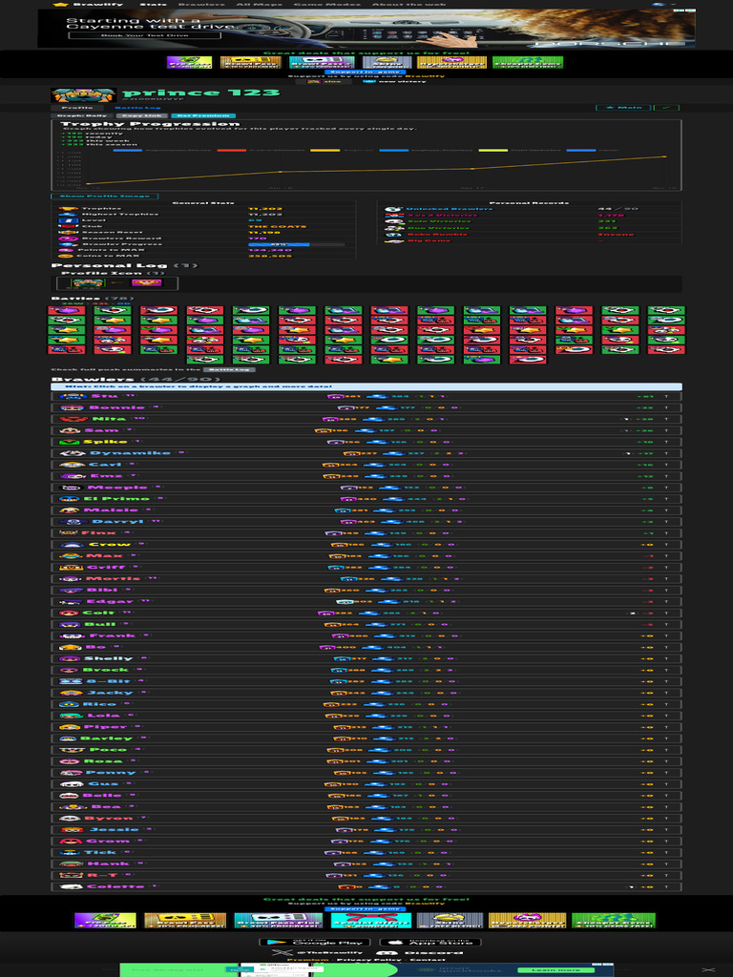Expand the Stu brawler row
Viewport: 733px width, 977px height.
366,396
